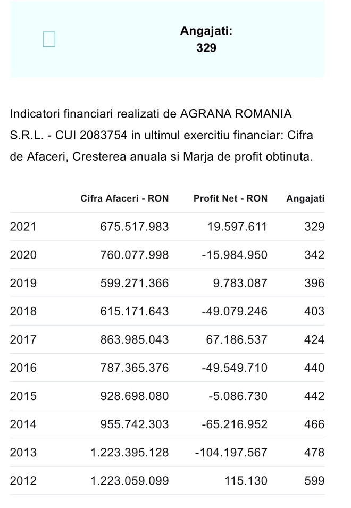
Task: Click net profit value 115.130
Action: coord(246,480)
